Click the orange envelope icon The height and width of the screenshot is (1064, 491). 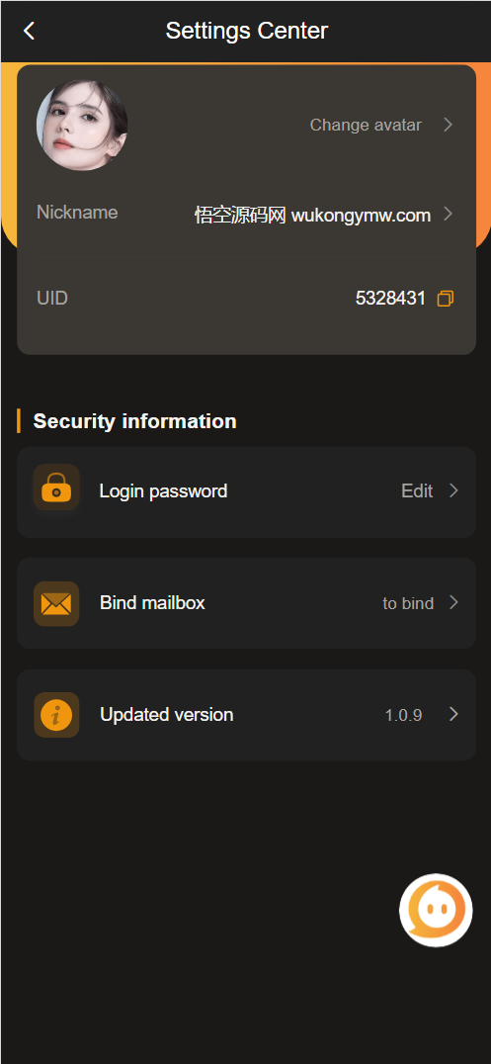[x=56, y=603]
